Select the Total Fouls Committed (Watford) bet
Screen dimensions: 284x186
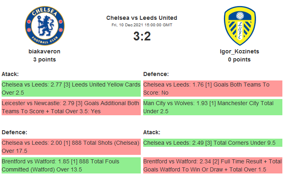point(71,165)
